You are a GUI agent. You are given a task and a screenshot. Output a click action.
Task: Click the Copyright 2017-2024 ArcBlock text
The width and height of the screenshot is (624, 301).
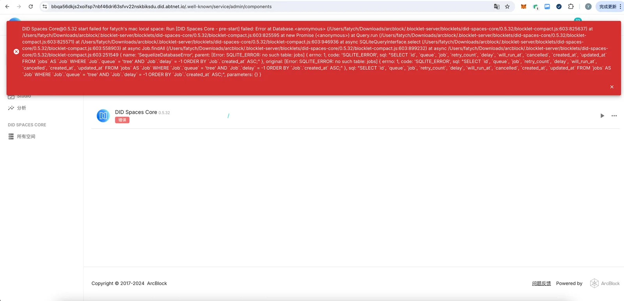[129, 283]
